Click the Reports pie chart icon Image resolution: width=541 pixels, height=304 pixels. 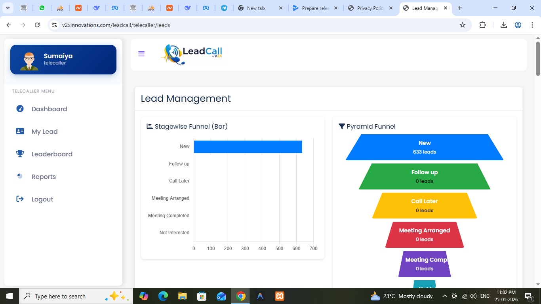coord(20,176)
